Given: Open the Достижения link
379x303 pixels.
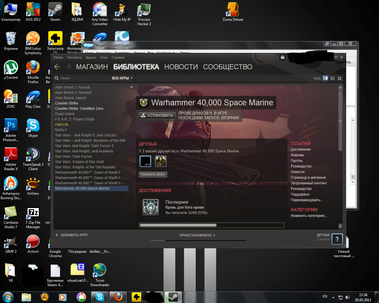Looking at the screenshot, I should [301, 149].
